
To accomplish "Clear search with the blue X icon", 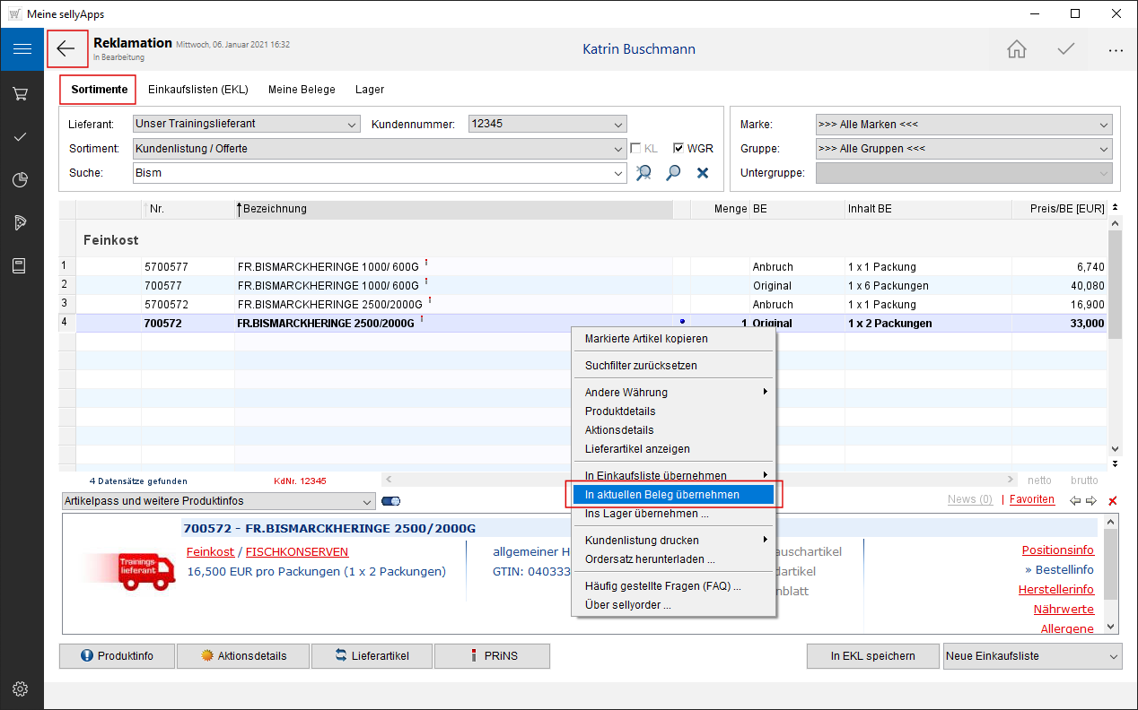I will [703, 173].
